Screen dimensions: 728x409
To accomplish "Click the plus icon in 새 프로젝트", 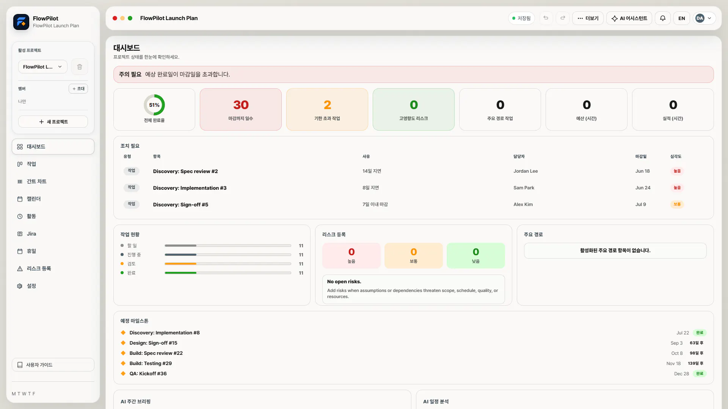I will tap(41, 122).
